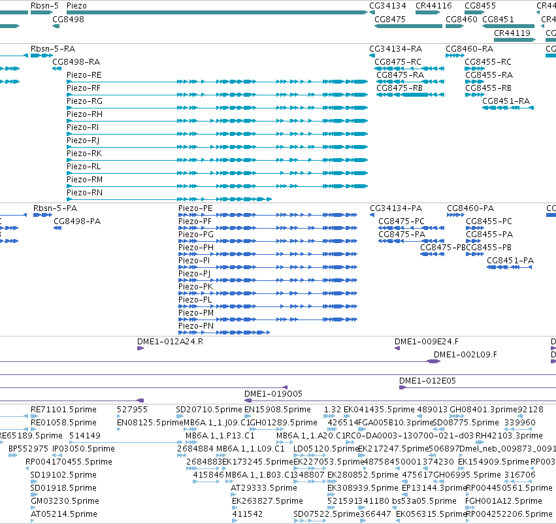Click the Piezo-PN protein label
The image size is (556, 524).
pyautogui.click(x=196, y=327)
